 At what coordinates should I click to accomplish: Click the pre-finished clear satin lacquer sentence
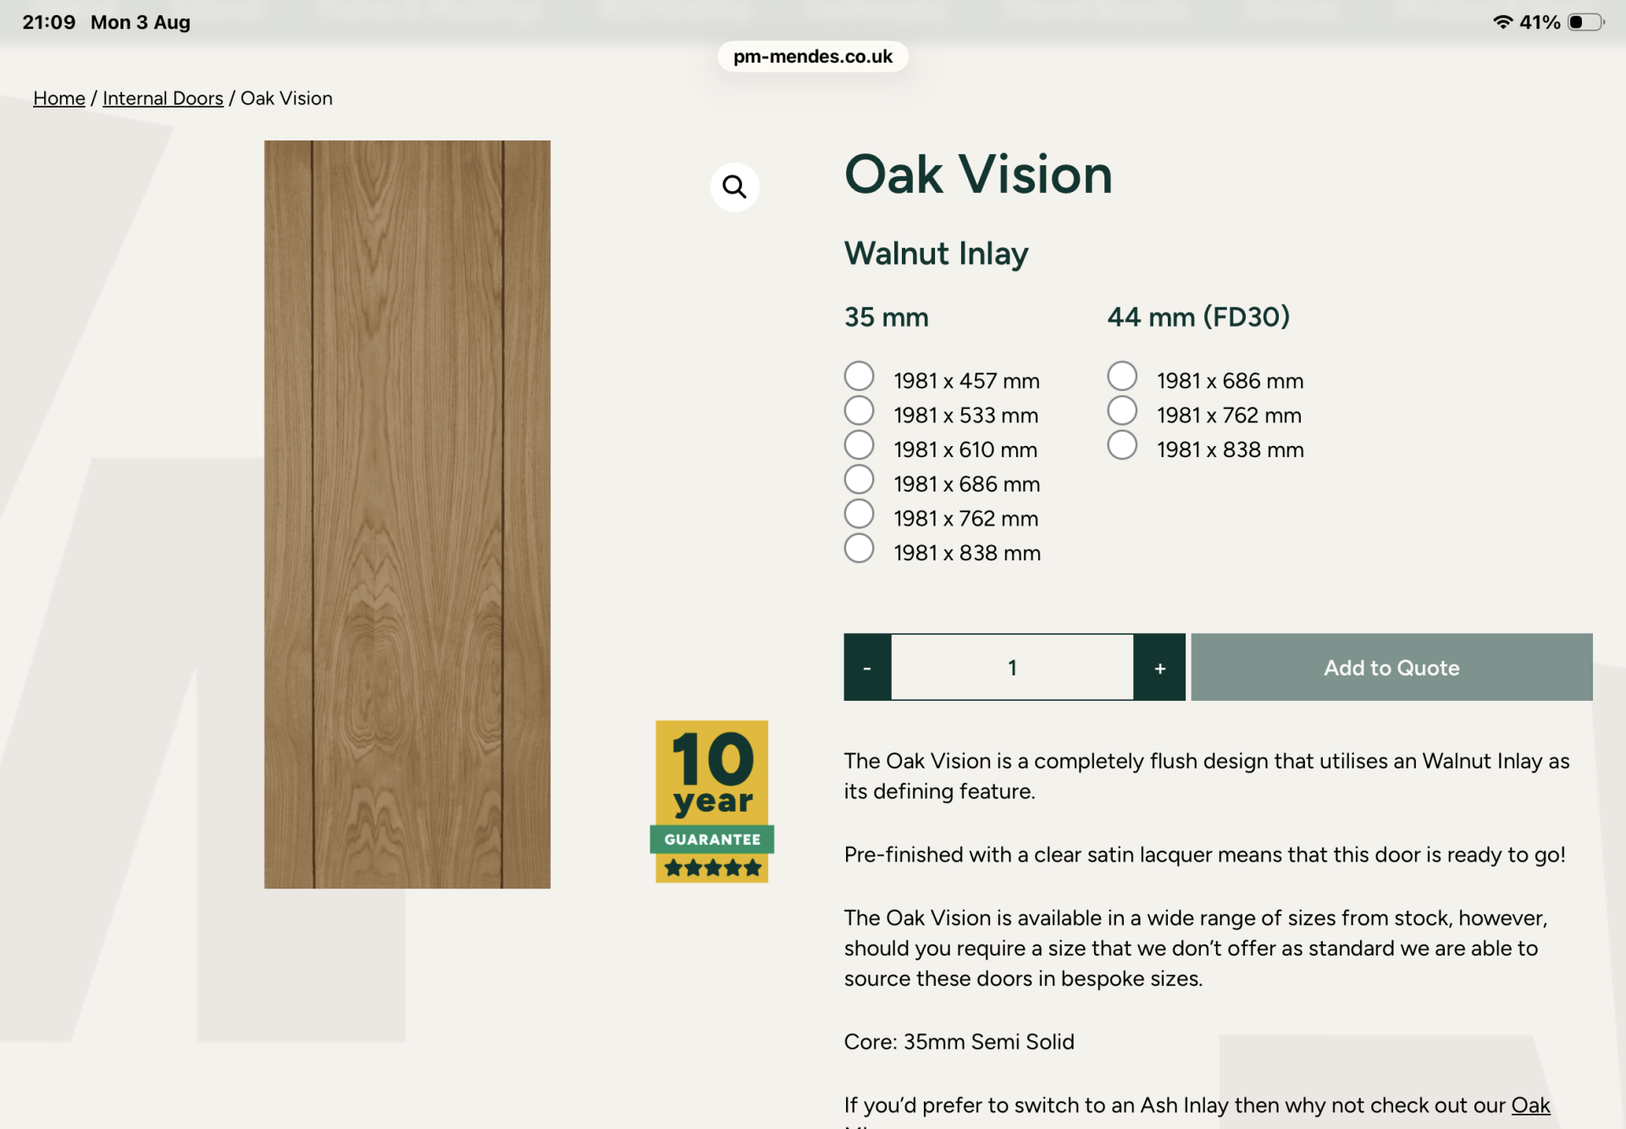1204,855
